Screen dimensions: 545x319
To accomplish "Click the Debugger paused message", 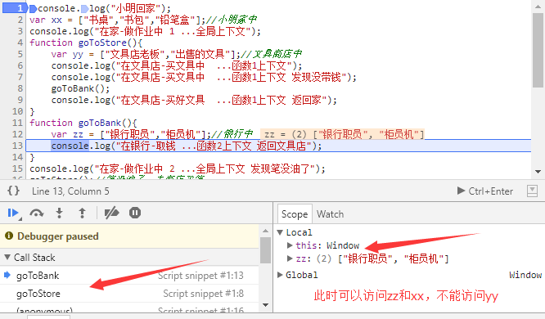I will point(58,236).
